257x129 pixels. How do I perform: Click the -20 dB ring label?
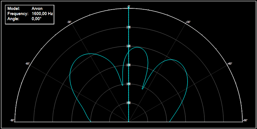(x=128, y=46)
